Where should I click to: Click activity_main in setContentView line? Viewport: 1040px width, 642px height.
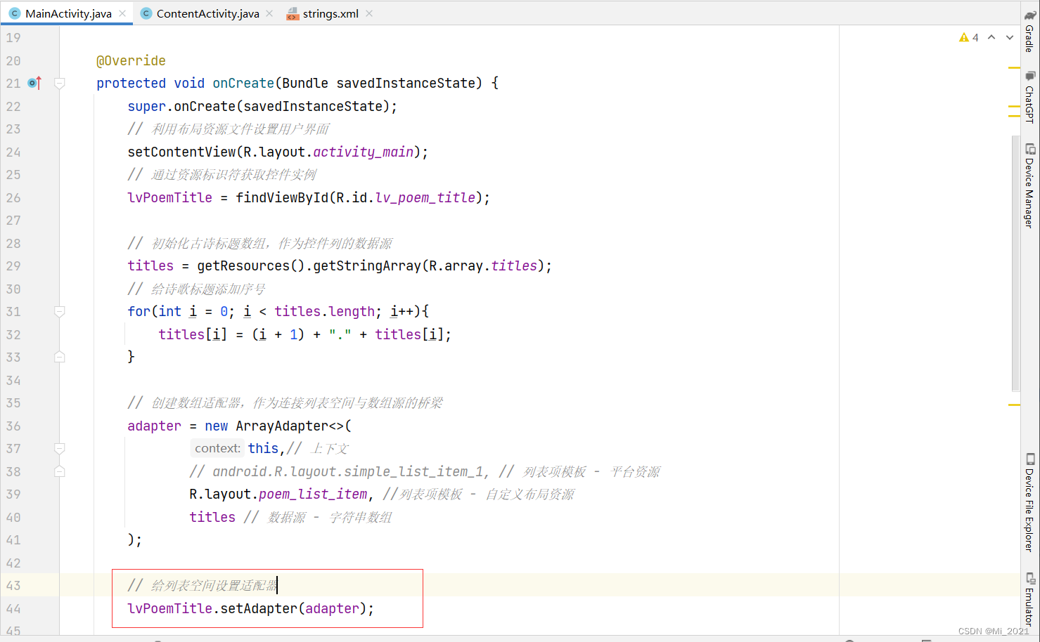pyautogui.click(x=363, y=152)
